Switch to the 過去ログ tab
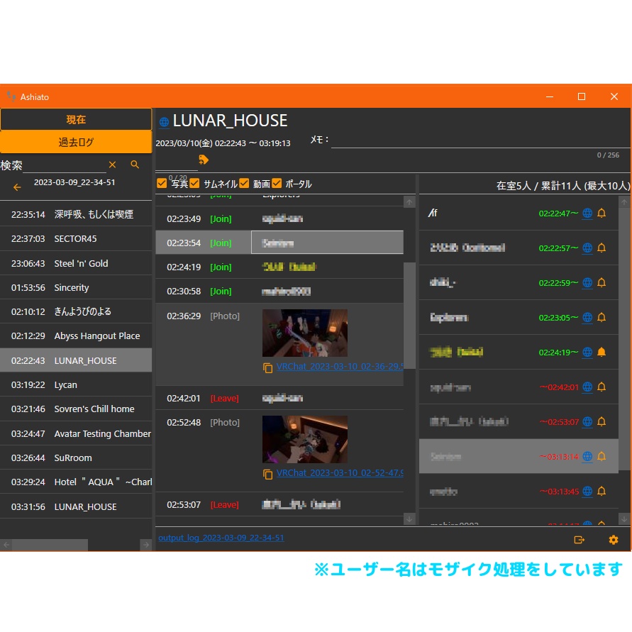Screen dimensions: 632x632 tap(76, 141)
